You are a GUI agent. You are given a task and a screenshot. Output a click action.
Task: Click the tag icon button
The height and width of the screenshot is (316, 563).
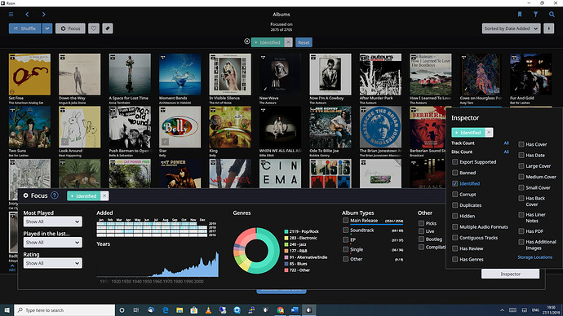[108, 29]
